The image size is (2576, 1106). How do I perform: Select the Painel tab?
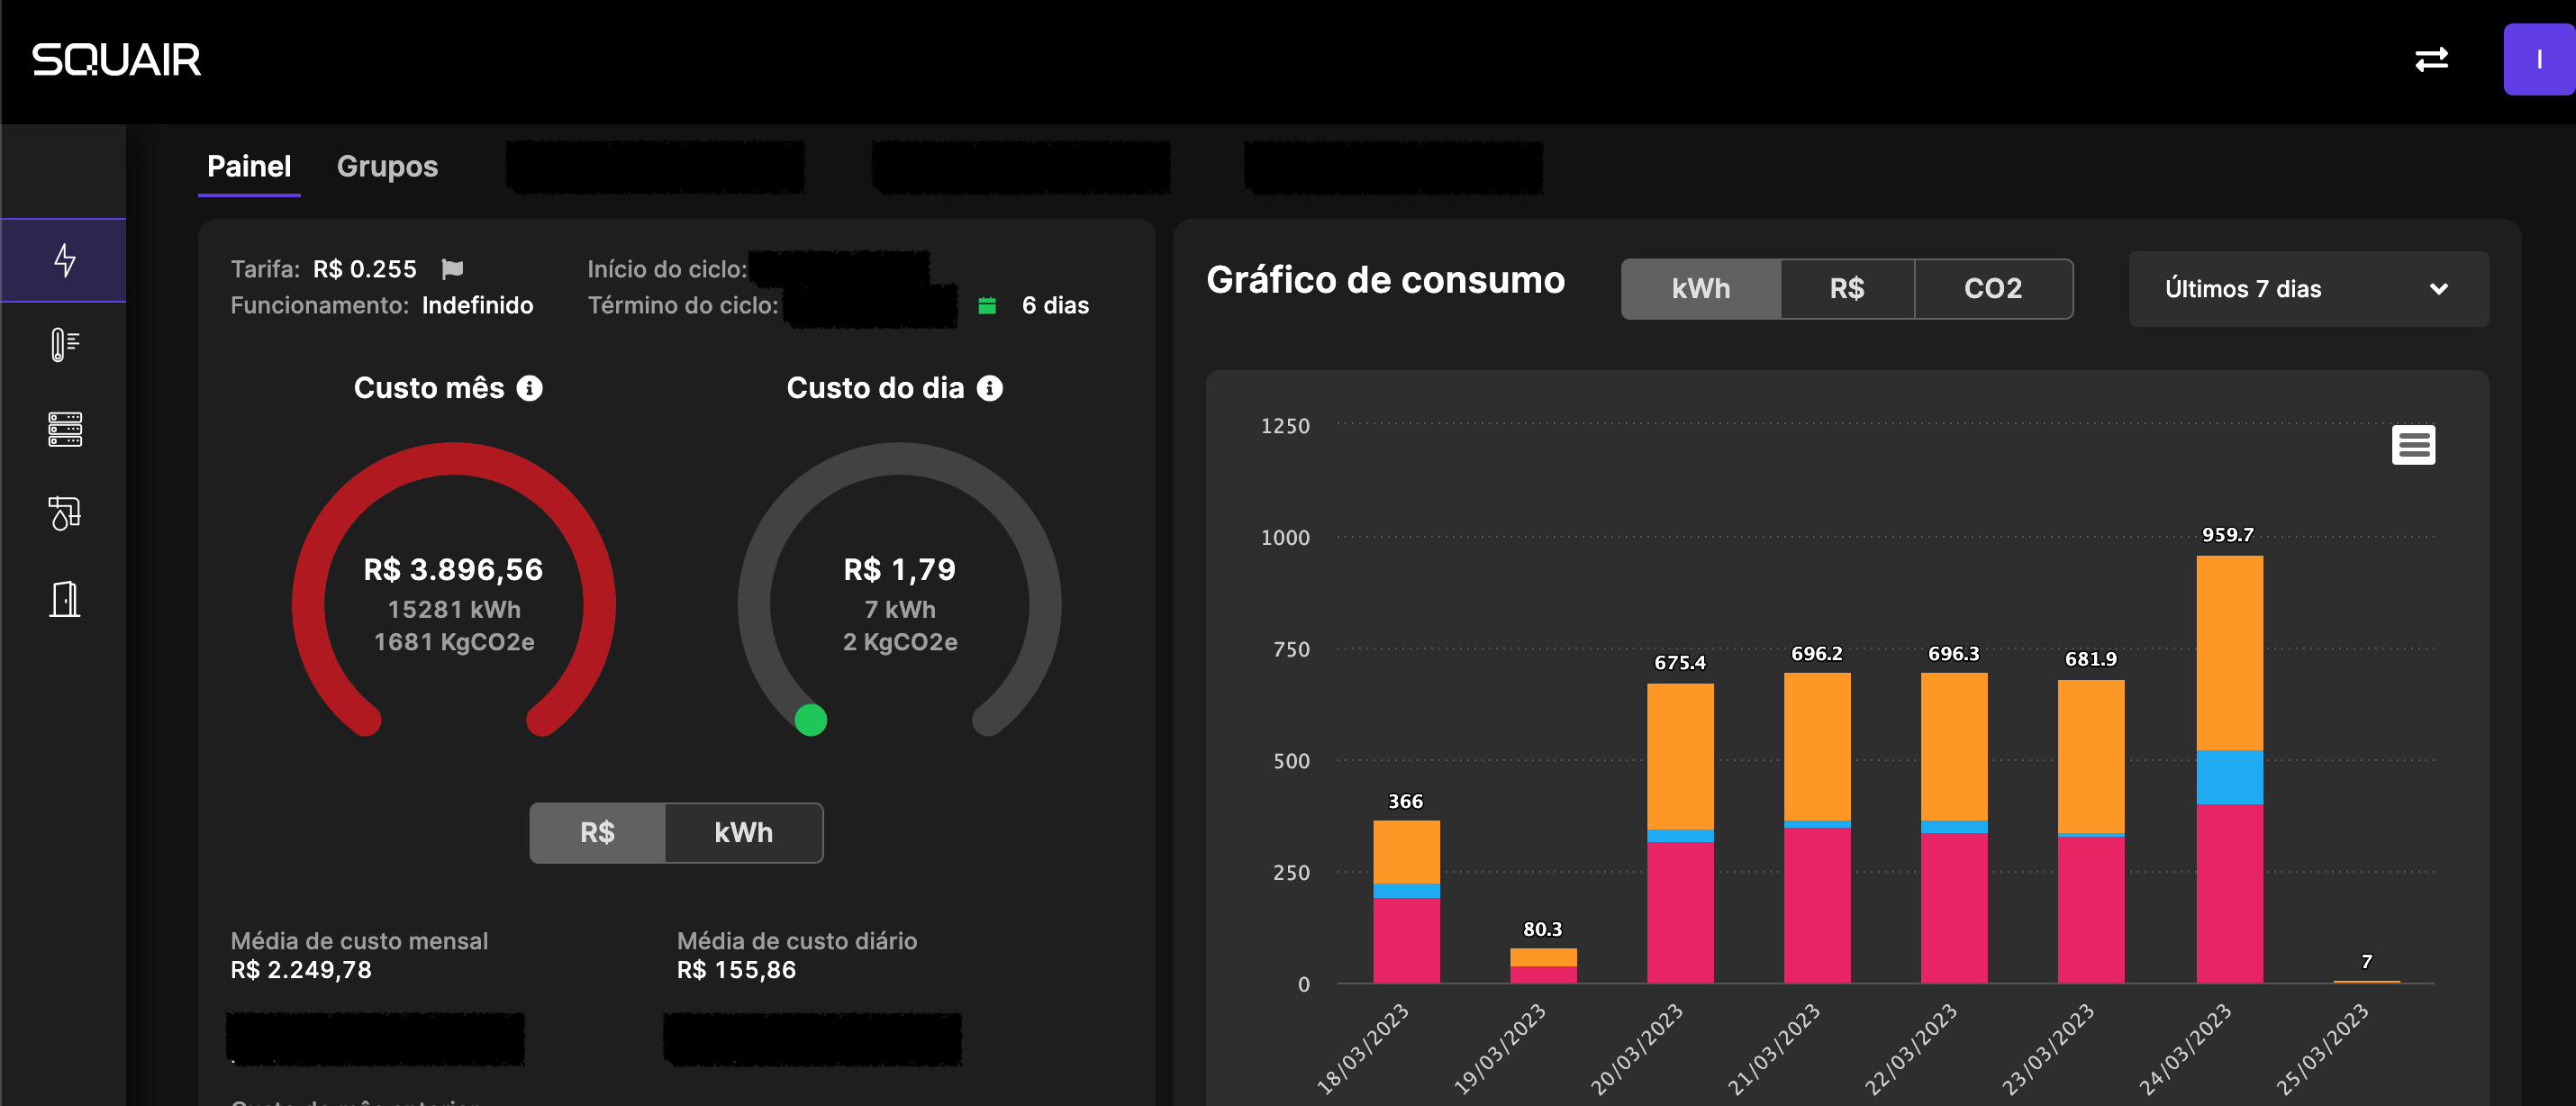[x=248, y=166]
